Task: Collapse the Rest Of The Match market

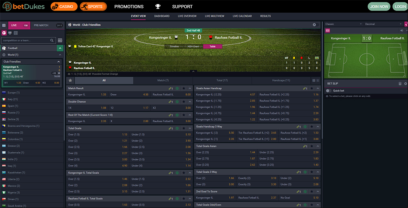Action: pyautogui.click(x=190, y=115)
